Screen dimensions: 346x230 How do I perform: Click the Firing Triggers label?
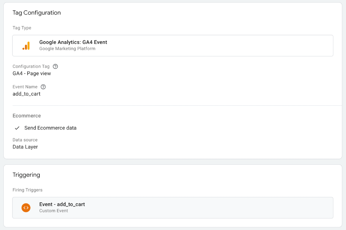28,190
